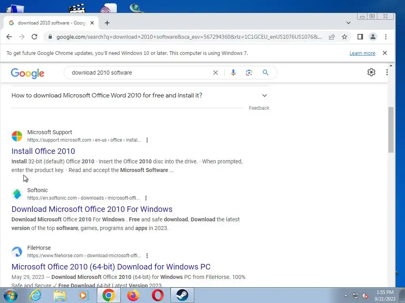The image size is (405, 303).
Task: Dismiss the Chrome updates notification bar
Action: point(385,53)
